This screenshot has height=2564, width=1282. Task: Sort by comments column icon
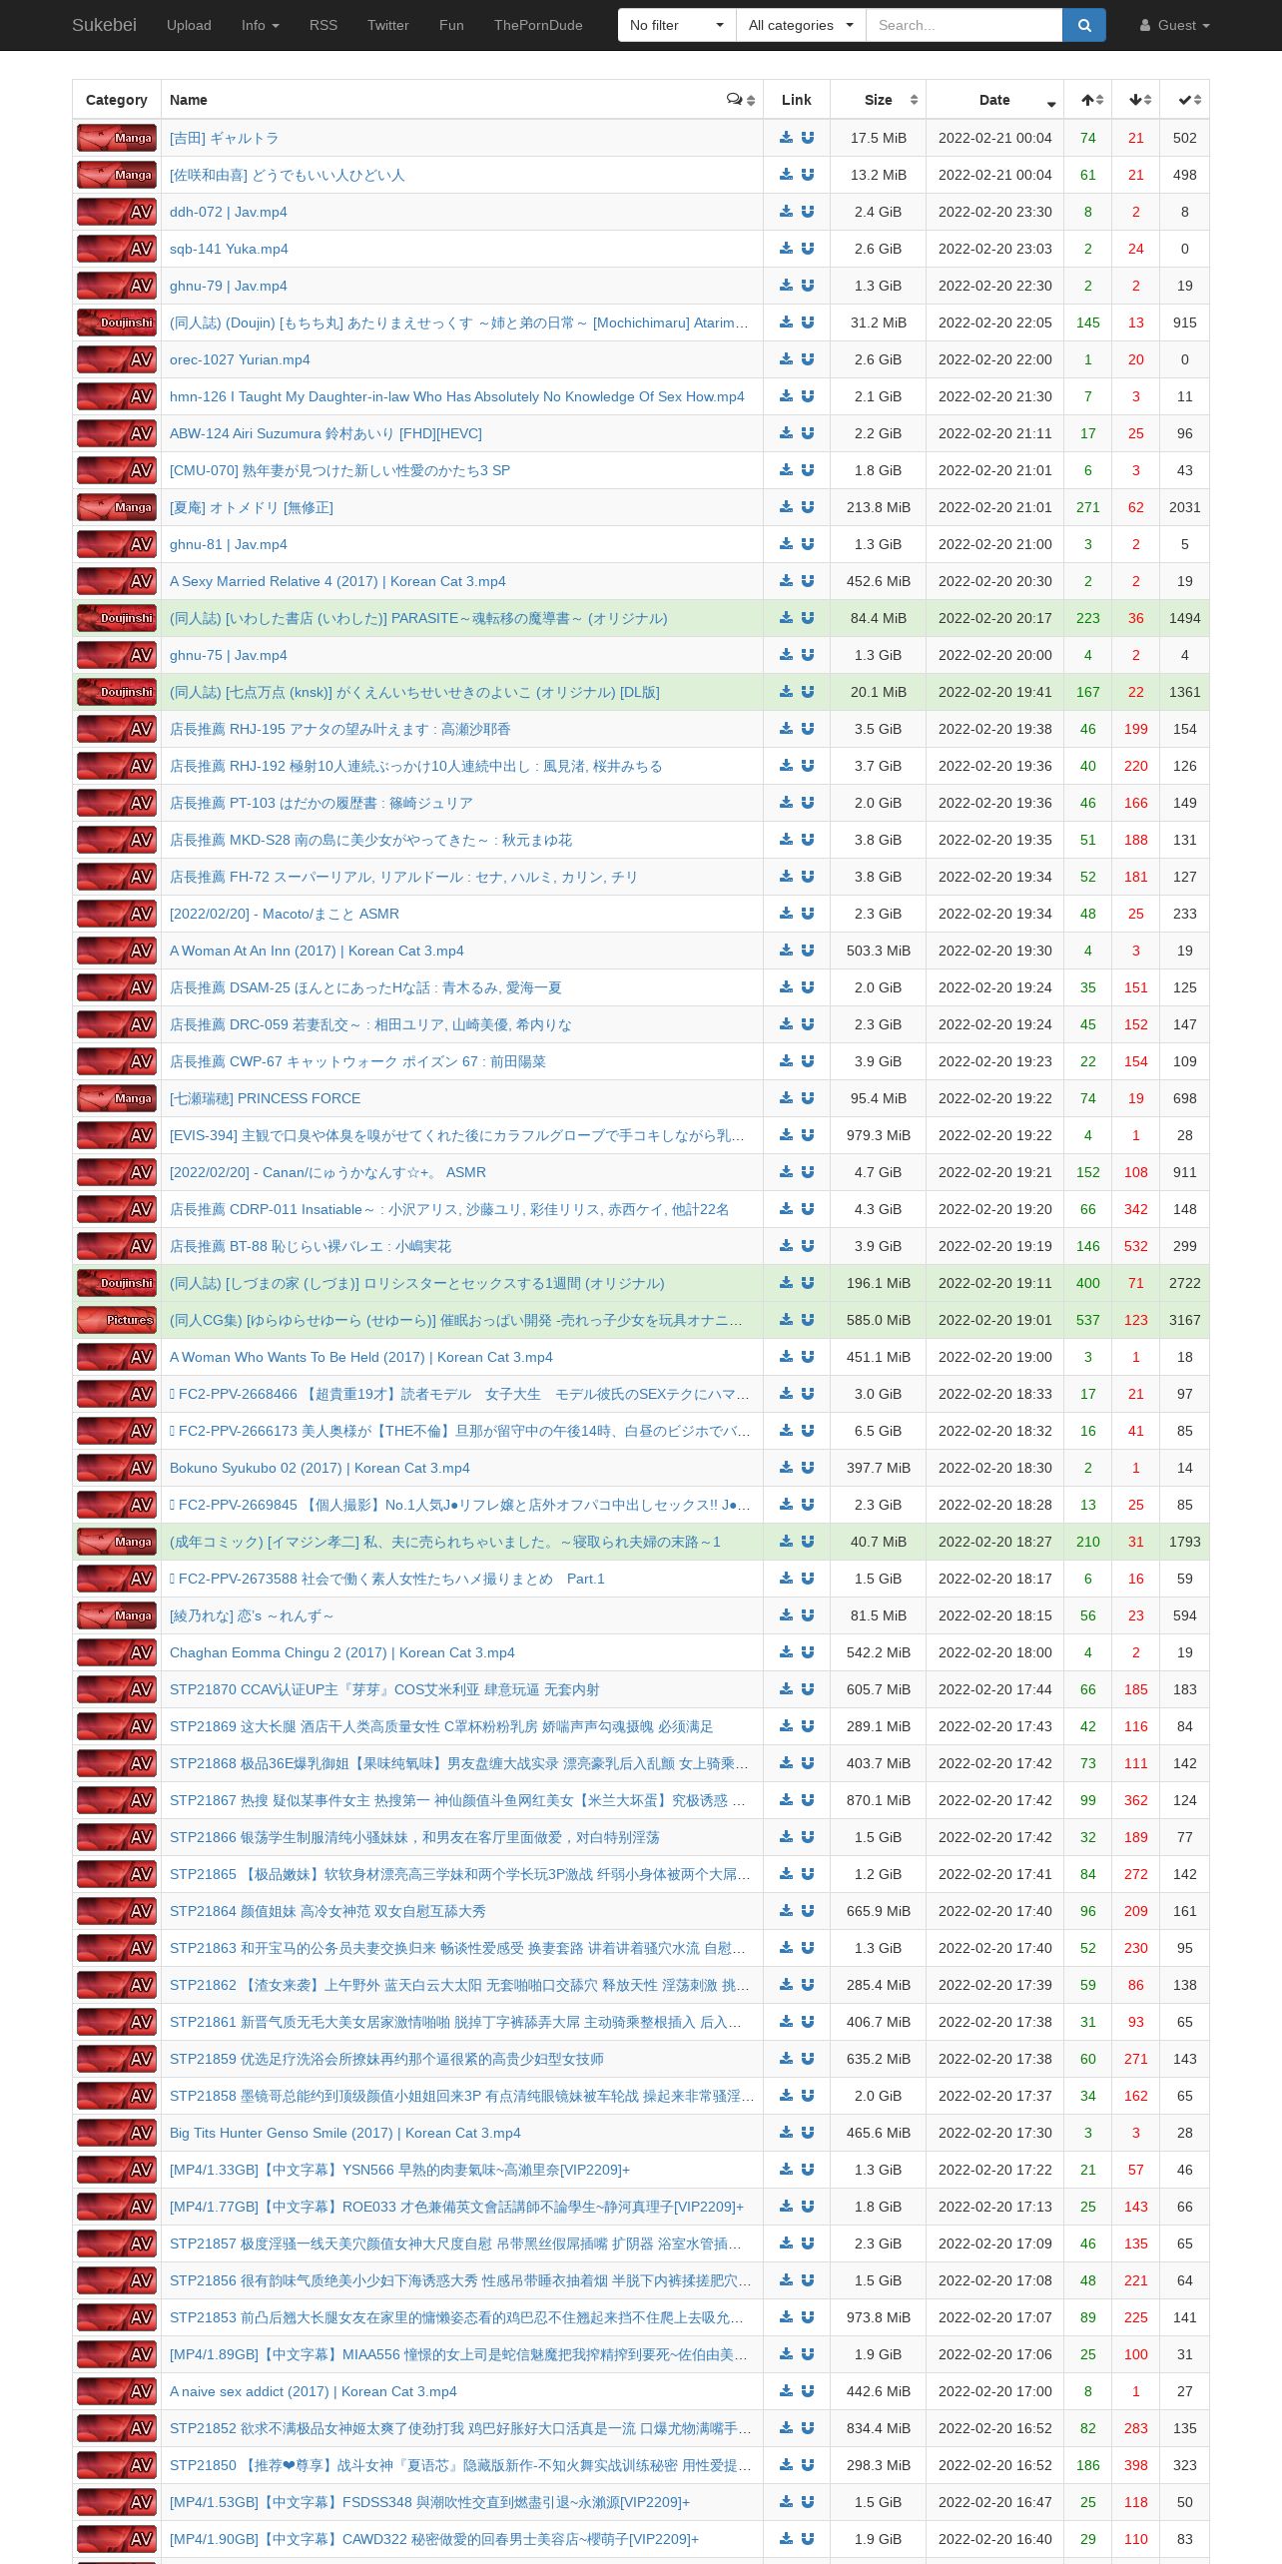coord(741,100)
